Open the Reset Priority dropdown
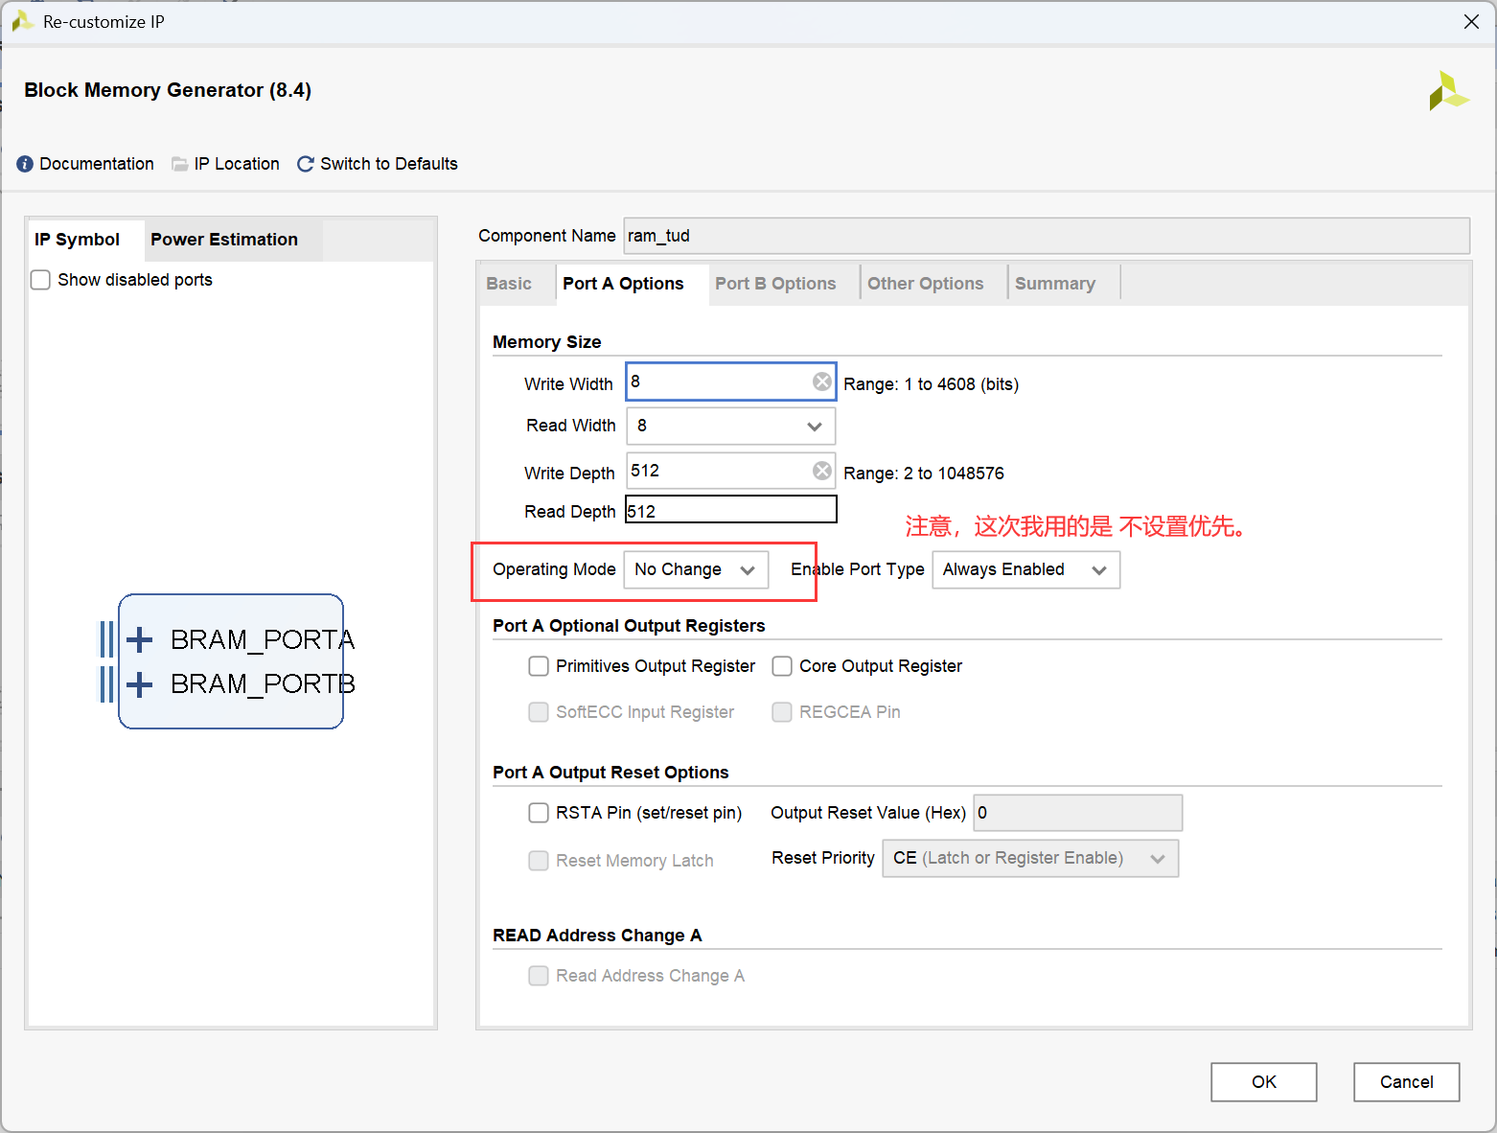 1030,858
